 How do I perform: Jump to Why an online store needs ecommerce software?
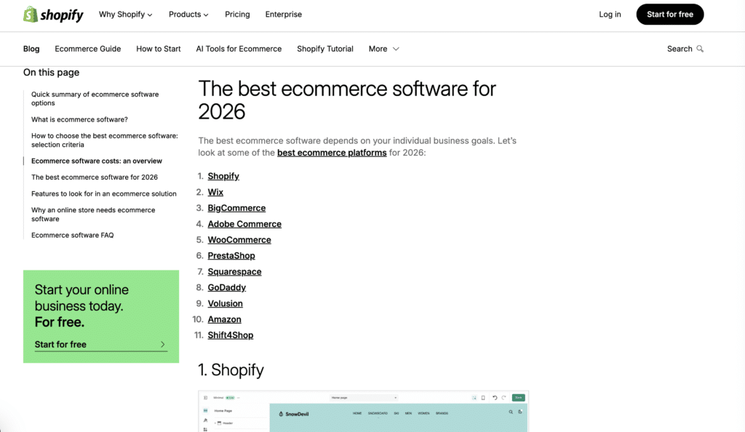pyautogui.click(x=93, y=215)
